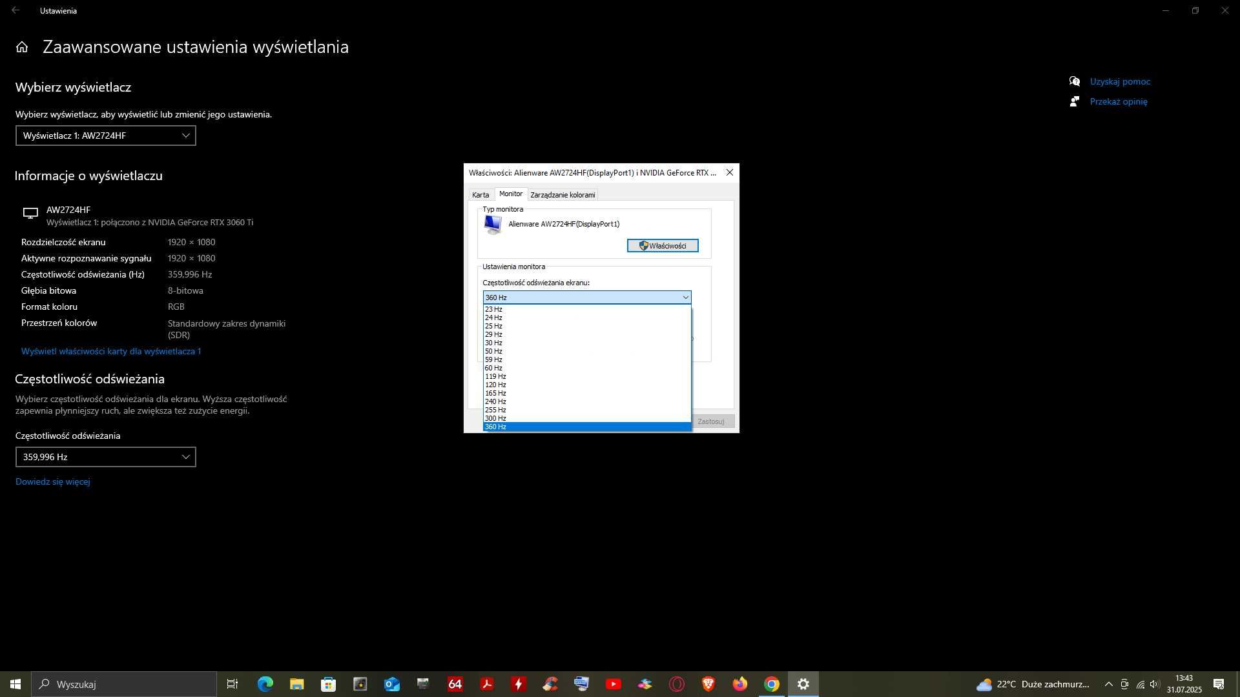Screen dimensions: 1240x697
Task: Choose 300 Hz from the refresh list
Action: point(587,418)
